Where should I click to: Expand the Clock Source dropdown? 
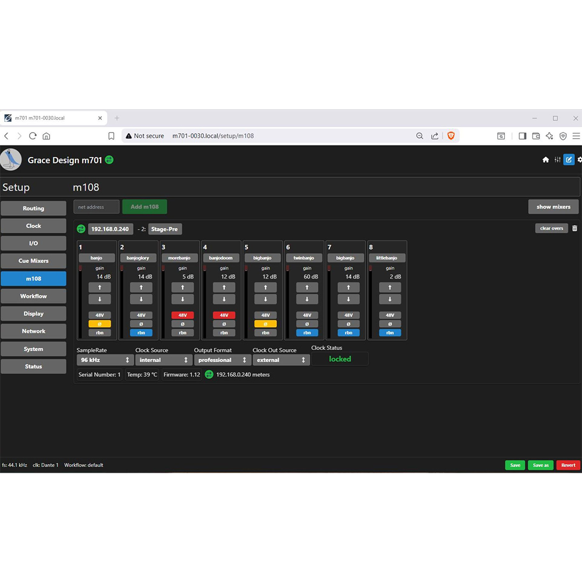tap(164, 360)
